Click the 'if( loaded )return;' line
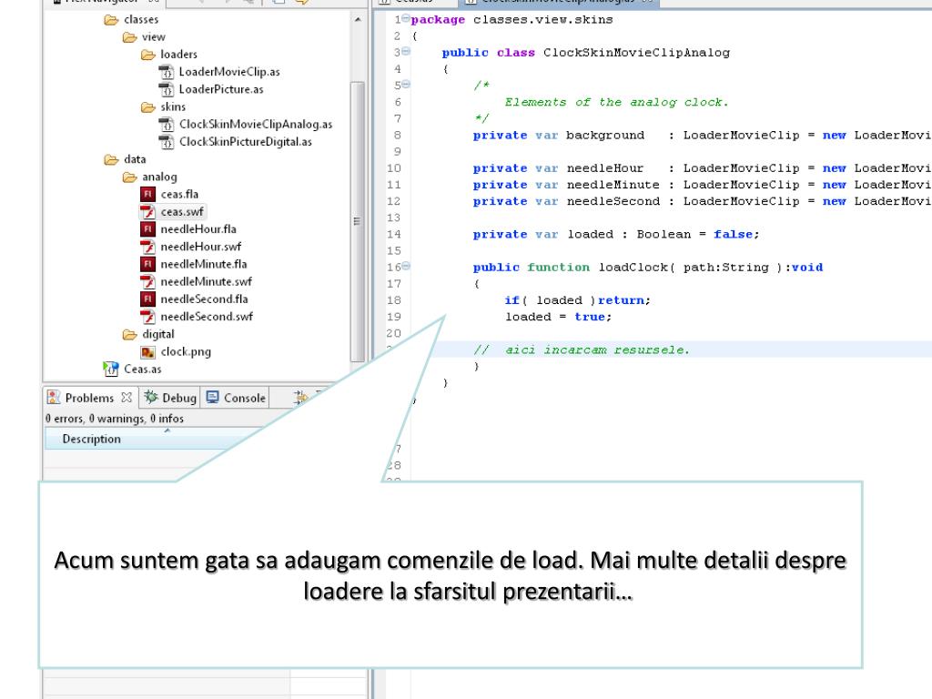 [578, 300]
